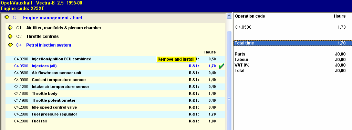Click Hours column header in operations list
Viewport: 352px width, 130px height.
[210, 52]
